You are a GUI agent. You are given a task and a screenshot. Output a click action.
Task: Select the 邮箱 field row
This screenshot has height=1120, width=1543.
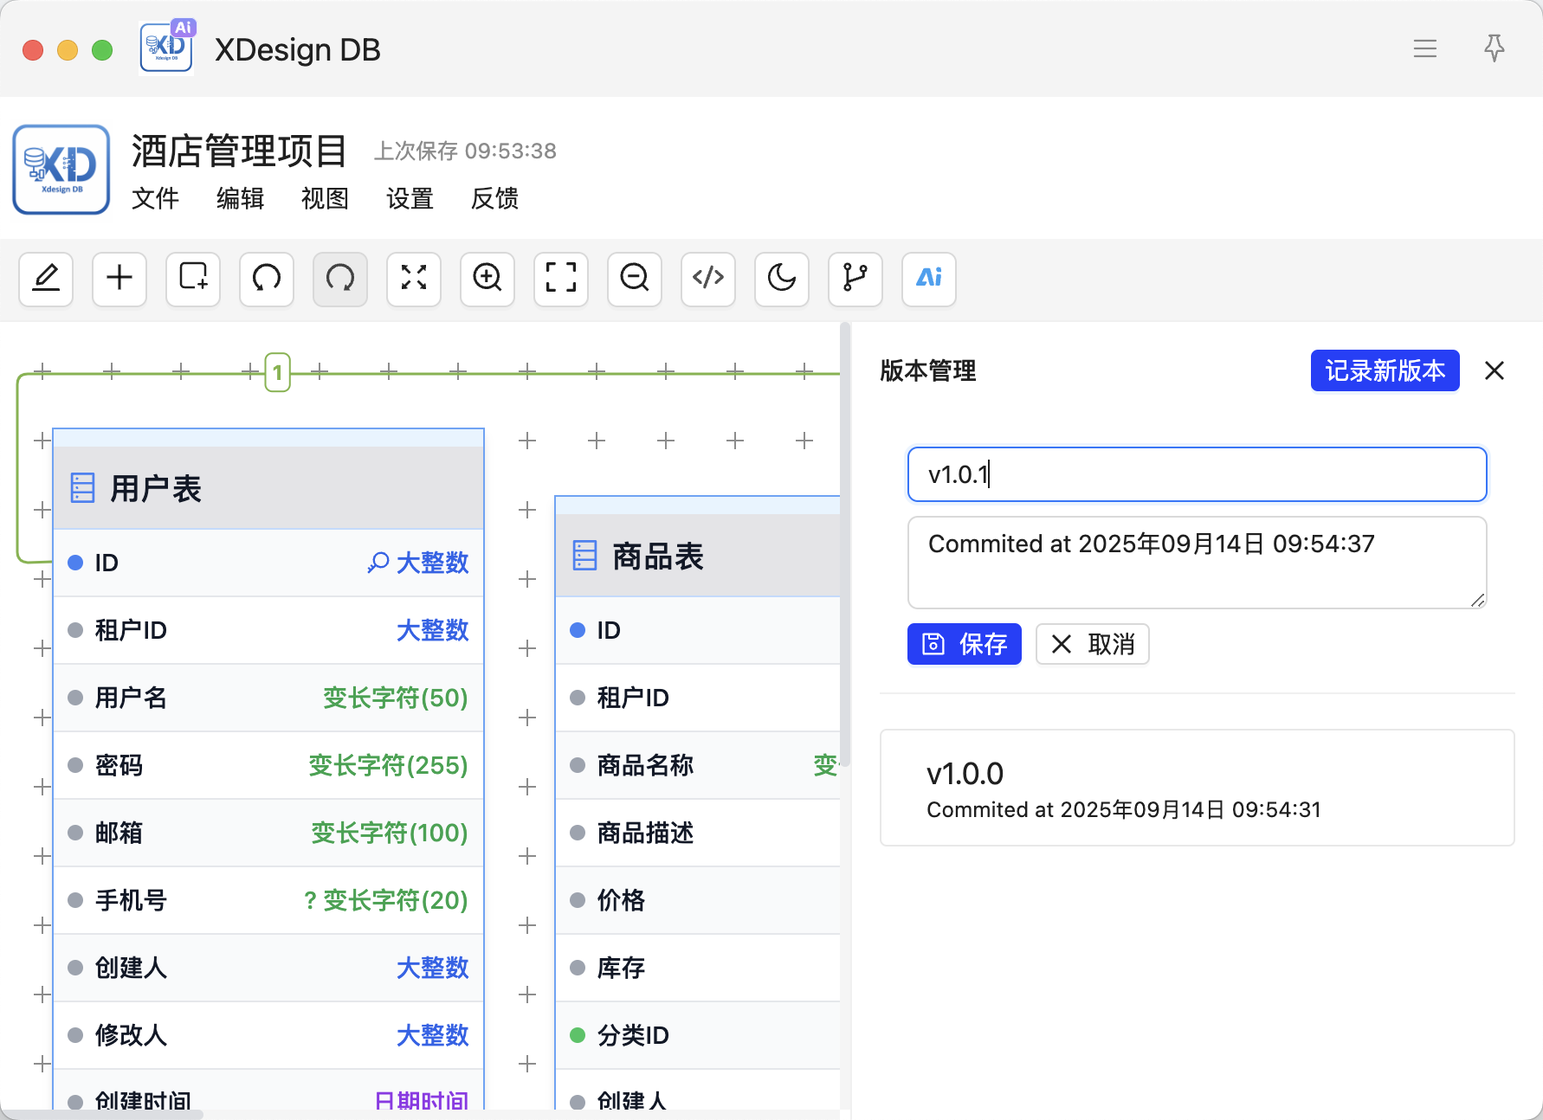[x=268, y=833]
